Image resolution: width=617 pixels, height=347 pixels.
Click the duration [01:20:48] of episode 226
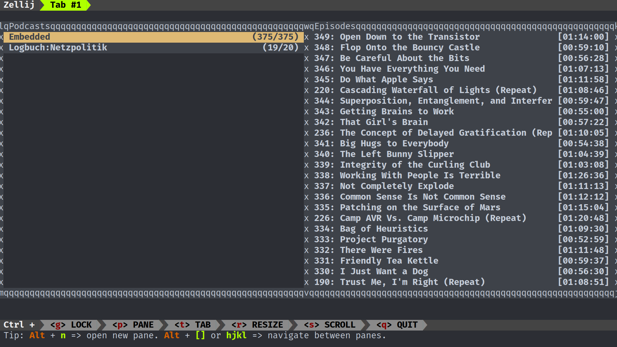tap(583, 218)
